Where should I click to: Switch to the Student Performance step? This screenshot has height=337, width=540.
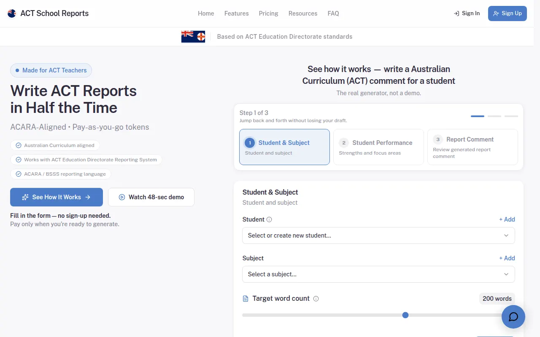tap(378, 147)
